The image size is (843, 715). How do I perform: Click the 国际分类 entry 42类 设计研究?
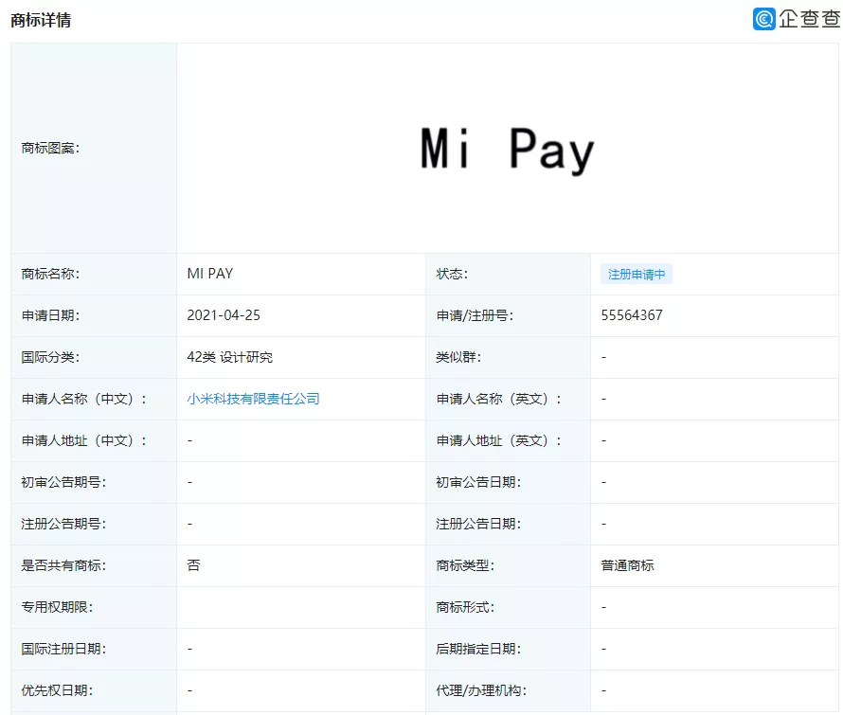point(229,357)
